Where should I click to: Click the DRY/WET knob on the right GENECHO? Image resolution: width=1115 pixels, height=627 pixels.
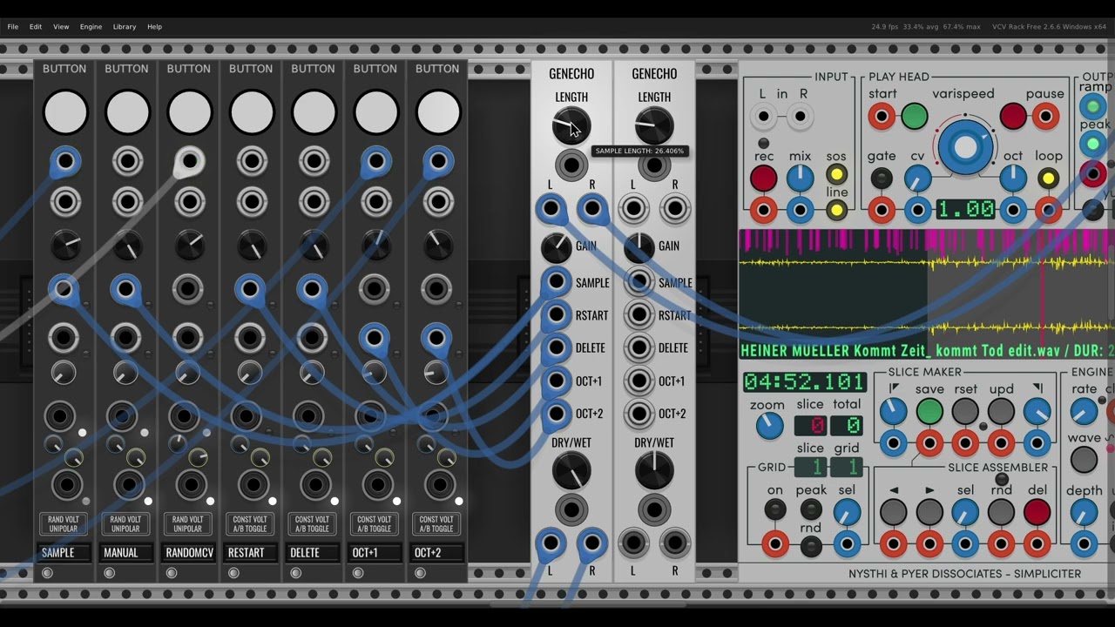654,471
